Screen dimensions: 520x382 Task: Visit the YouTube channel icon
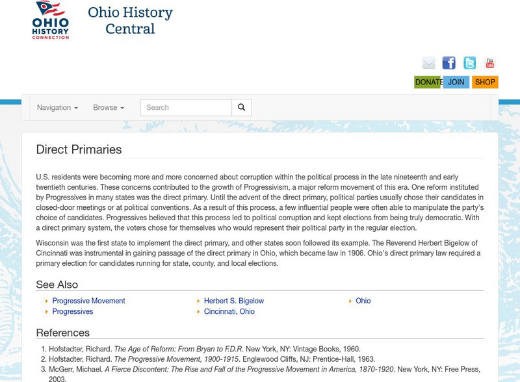click(x=489, y=63)
